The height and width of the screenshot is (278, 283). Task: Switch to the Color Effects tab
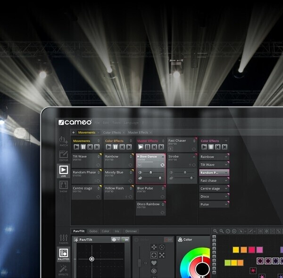tap(112, 133)
